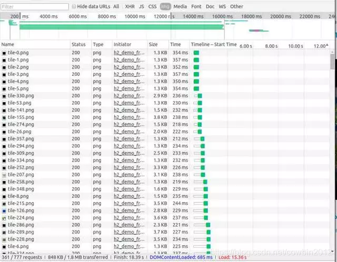The height and width of the screenshot is (262, 337).
Task: Click the image icon of tile-258.png
Action: (4, 182)
